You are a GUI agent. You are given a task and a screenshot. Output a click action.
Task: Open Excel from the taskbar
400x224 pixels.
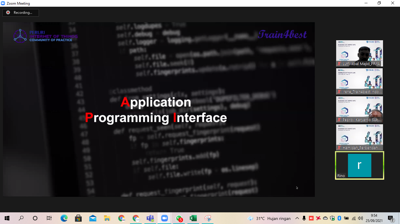(193, 218)
